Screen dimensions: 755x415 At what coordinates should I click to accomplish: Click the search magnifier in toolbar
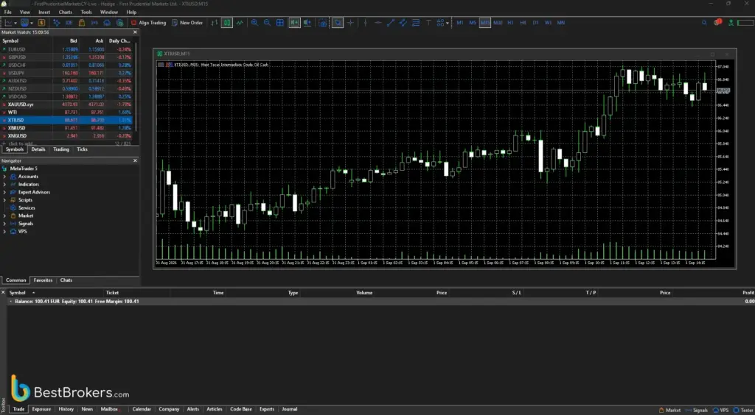(704, 23)
